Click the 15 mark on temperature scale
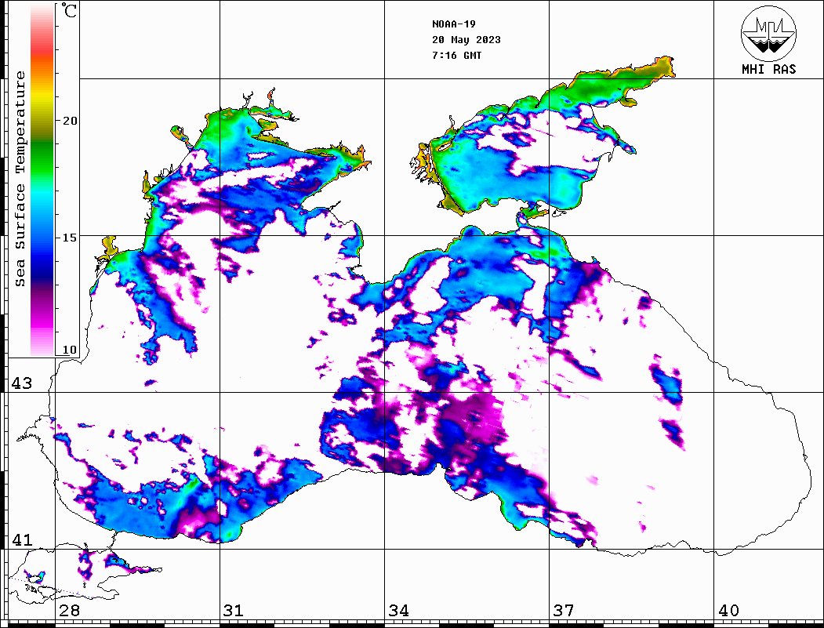The height and width of the screenshot is (628, 824). pyautogui.click(x=69, y=238)
